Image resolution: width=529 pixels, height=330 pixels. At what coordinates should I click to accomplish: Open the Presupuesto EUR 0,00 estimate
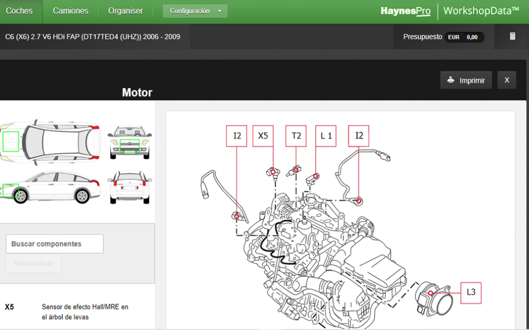point(444,37)
